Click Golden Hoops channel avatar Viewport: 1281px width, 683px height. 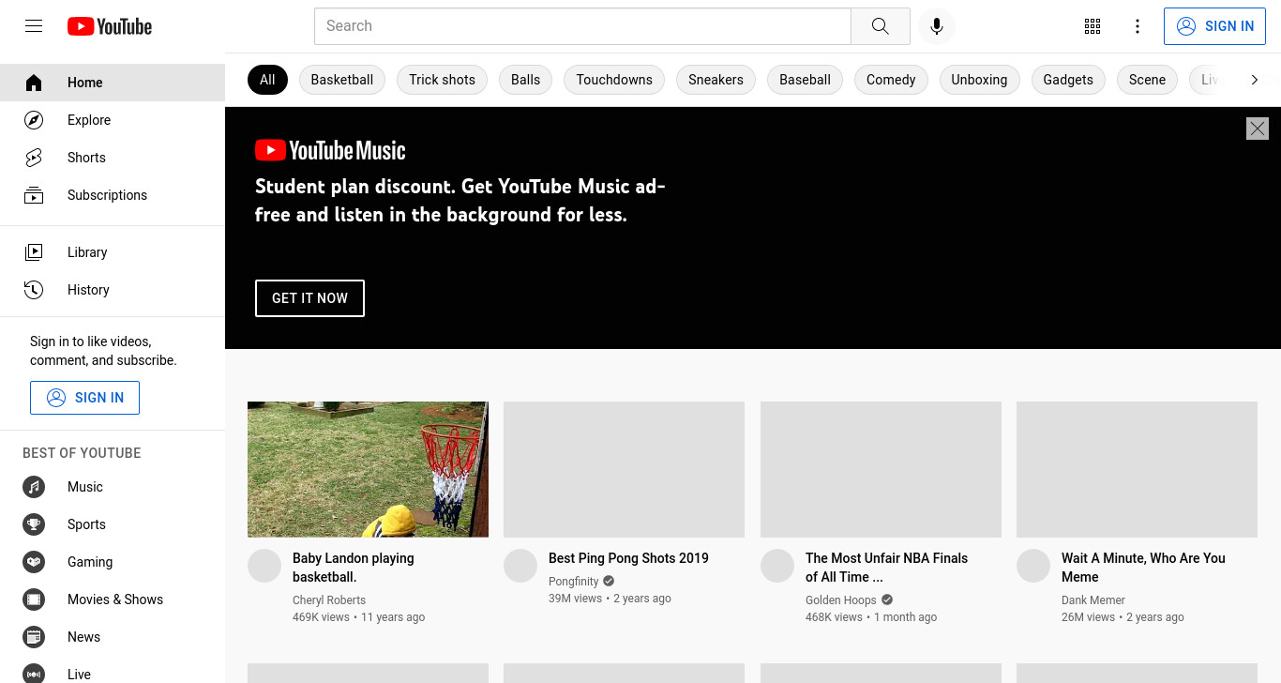pos(777,566)
